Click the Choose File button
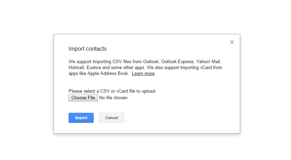This screenshot has width=291, height=160. tap(83, 98)
